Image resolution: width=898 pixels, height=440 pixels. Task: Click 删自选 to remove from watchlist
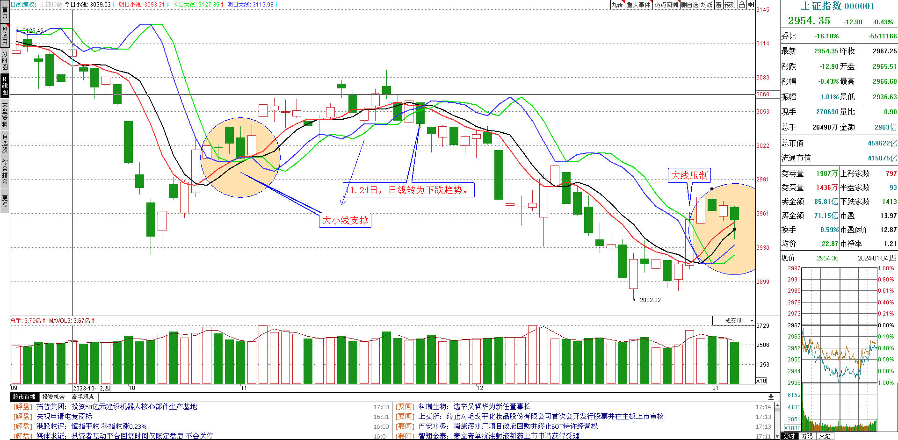[x=689, y=5]
